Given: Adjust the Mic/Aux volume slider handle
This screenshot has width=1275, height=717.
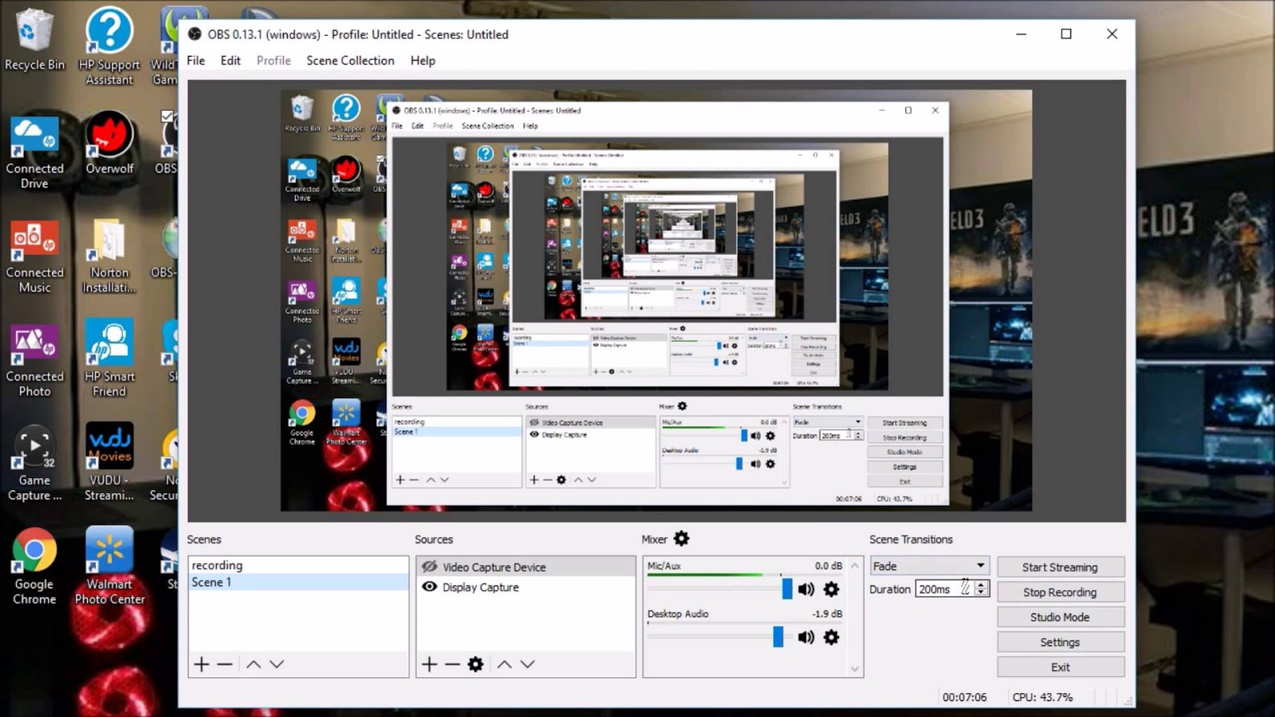Looking at the screenshot, I should coord(787,589).
